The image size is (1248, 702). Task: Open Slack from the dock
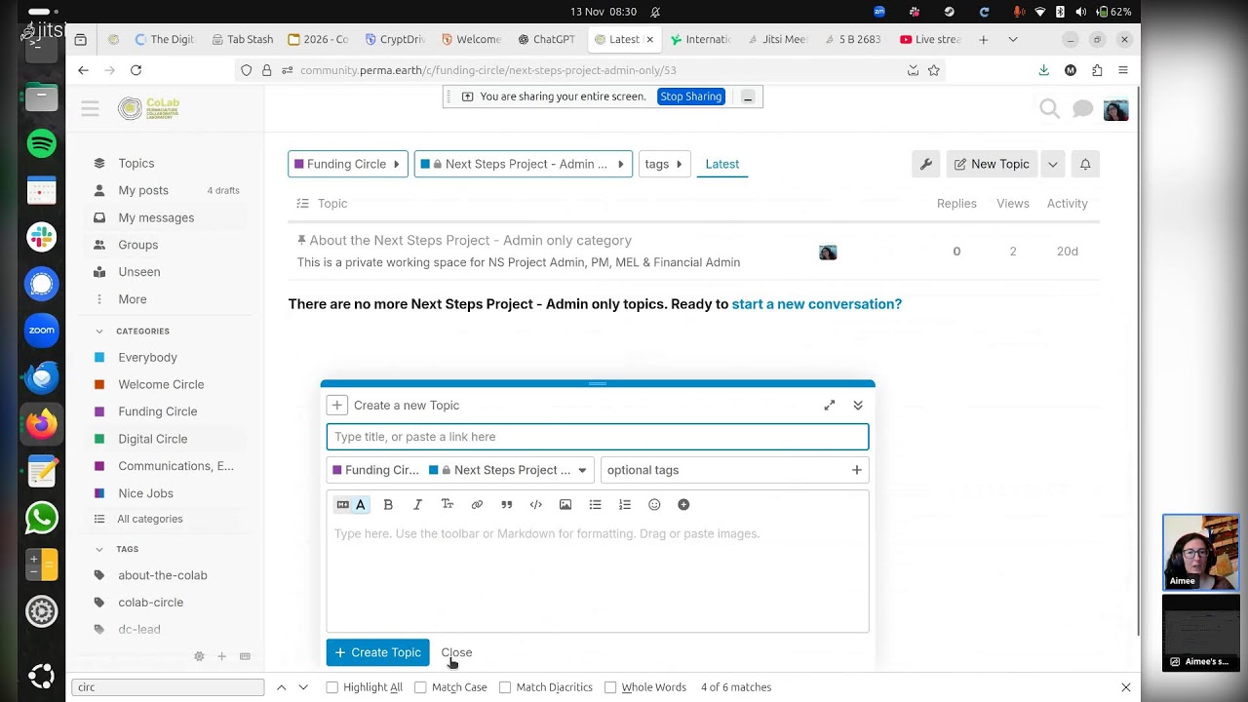click(x=41, y=237)
